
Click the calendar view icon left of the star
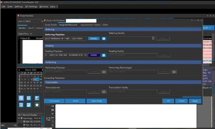29,105
